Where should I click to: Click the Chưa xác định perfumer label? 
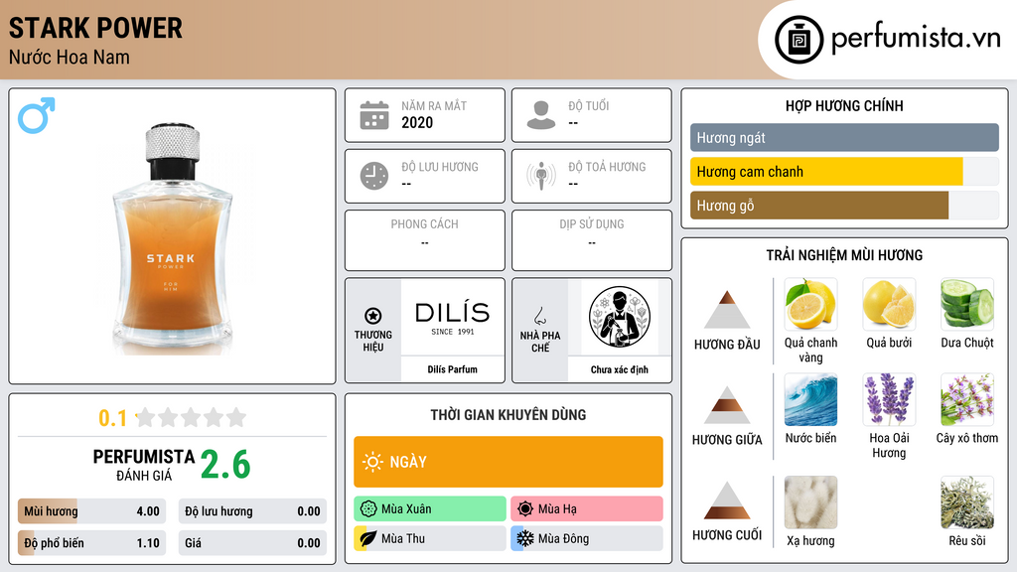click(x=620, y=369)
